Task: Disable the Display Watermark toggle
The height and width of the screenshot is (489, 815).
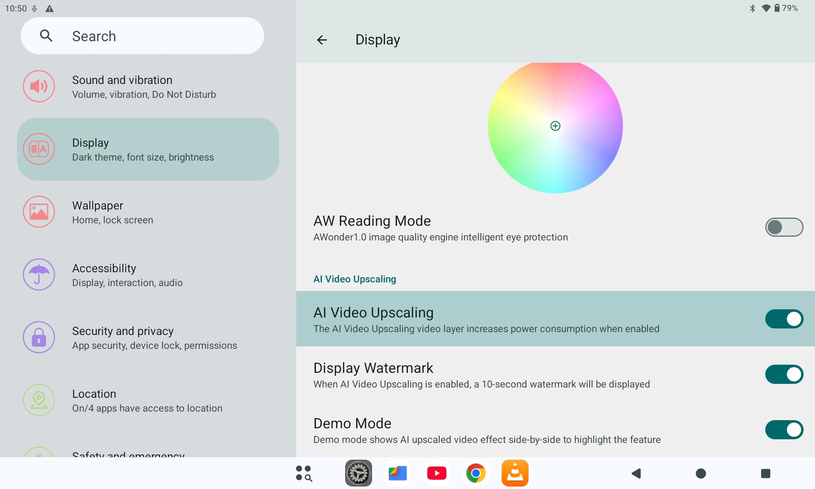Action: 784,374
